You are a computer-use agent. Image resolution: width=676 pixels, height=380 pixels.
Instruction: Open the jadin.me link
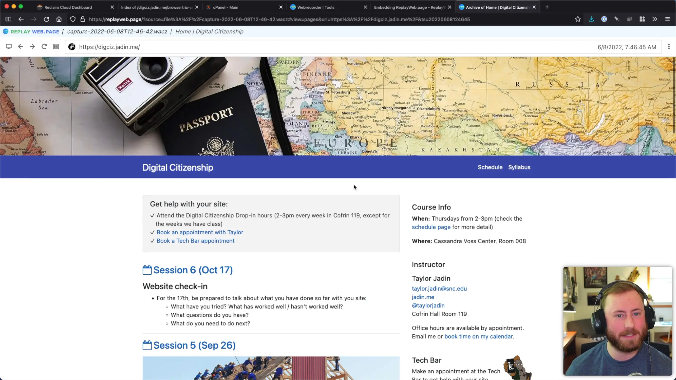(x=423, y=297)
